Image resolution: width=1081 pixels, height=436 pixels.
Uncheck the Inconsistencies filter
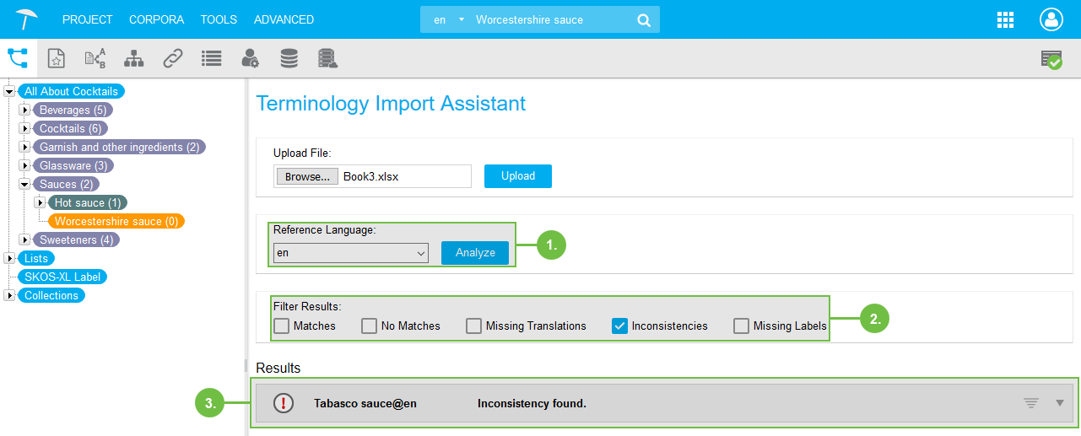pos(619,326)
